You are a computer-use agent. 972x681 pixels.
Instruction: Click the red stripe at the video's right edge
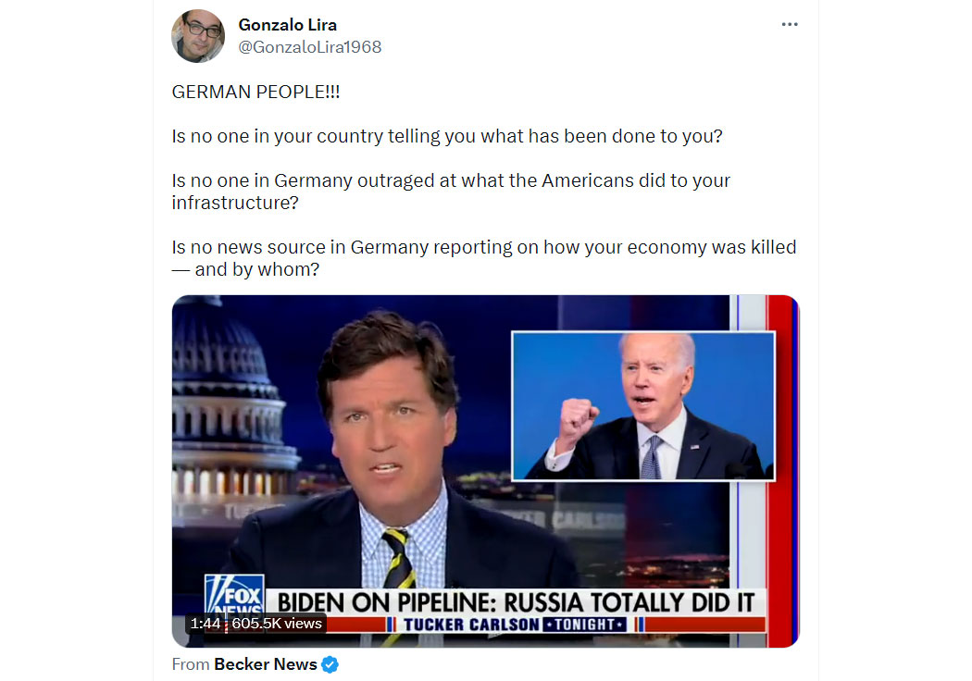point(779,472)
